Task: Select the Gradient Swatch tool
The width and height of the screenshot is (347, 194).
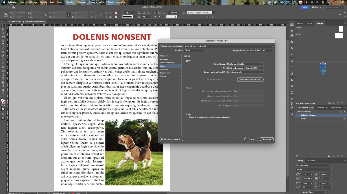Action: click(3, 74)
